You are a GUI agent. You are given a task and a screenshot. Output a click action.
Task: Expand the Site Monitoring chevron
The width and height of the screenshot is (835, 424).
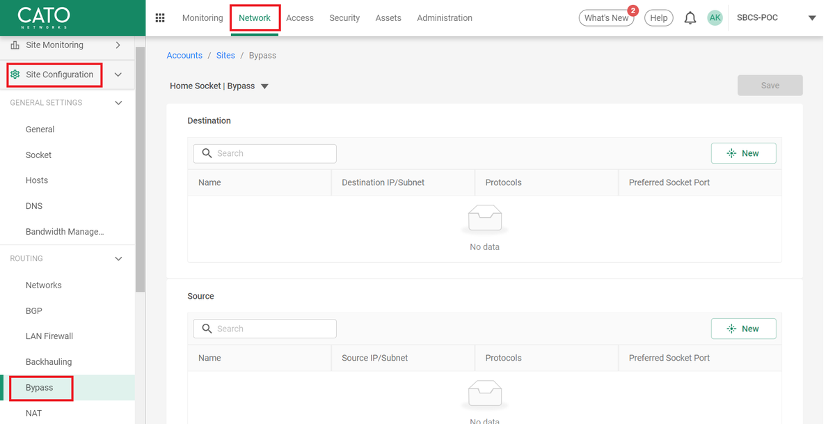pos(118,45)
